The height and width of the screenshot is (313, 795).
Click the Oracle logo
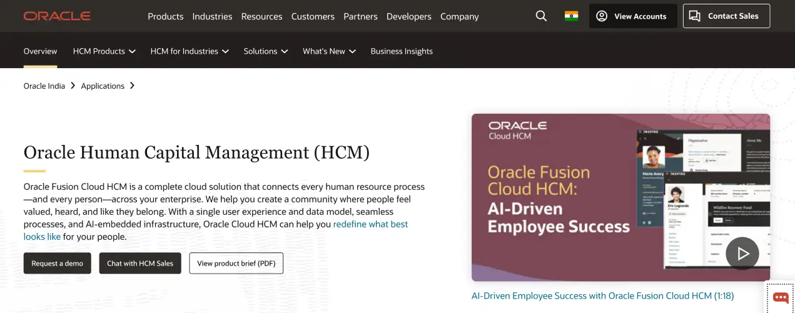[x=57, y=16]
